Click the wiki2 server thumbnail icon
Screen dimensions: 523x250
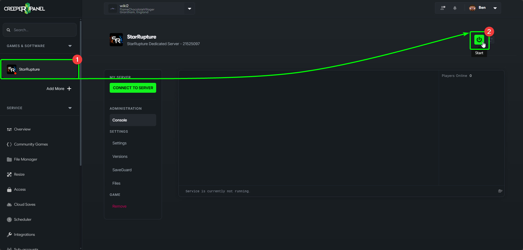[x=113, y=8]
